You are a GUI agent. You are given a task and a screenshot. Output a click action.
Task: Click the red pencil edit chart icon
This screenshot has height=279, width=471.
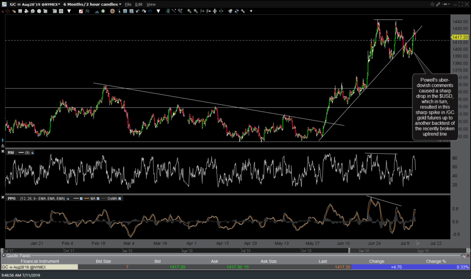click(x=81, y=11)
